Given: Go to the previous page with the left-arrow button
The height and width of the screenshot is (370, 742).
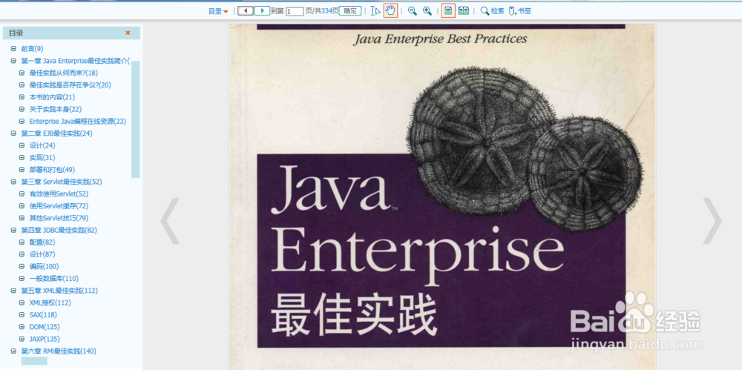Looking at the screenshot, I should [x=245, y=10].
